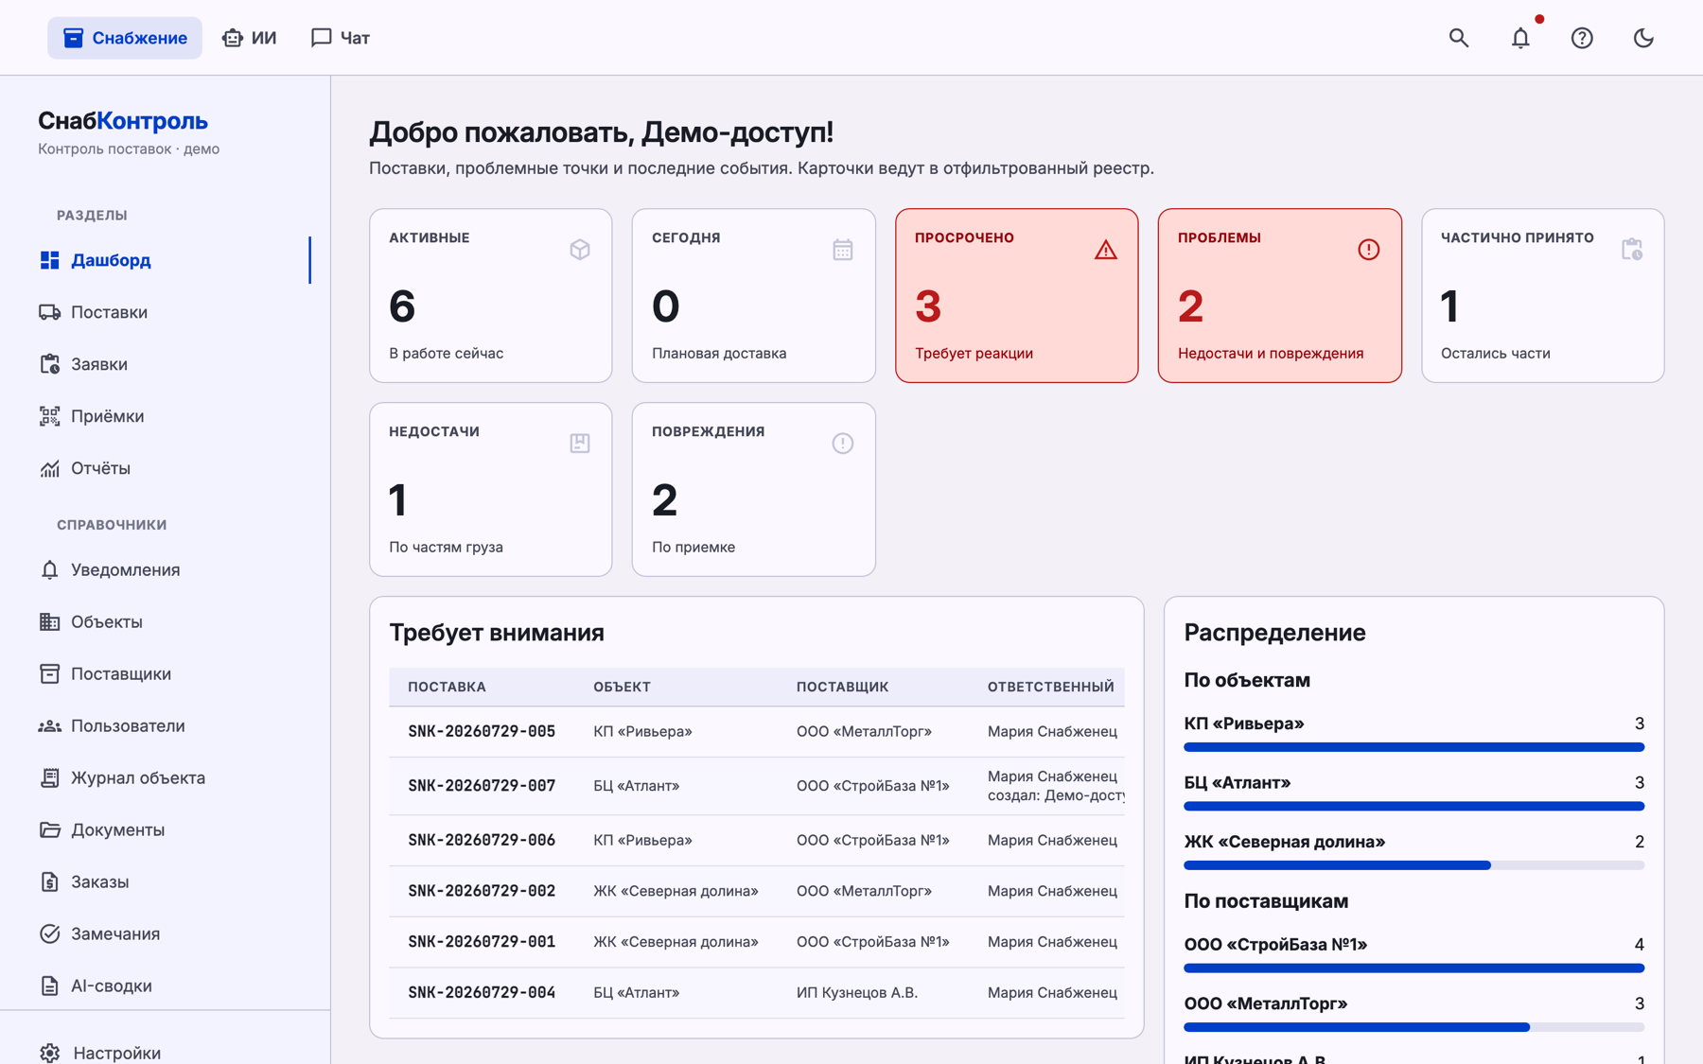
Task: Click the Уведомления bell icon in sidebar
Action: (x=49, y=569)
